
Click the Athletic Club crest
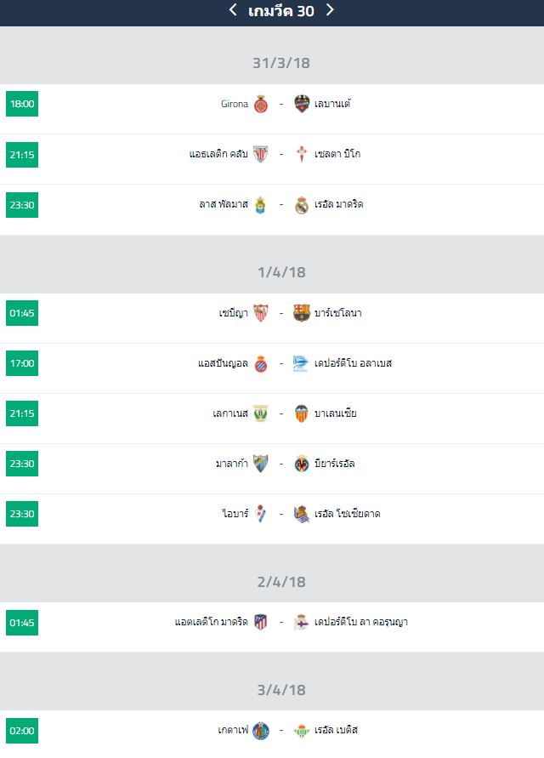click(261, 155)
